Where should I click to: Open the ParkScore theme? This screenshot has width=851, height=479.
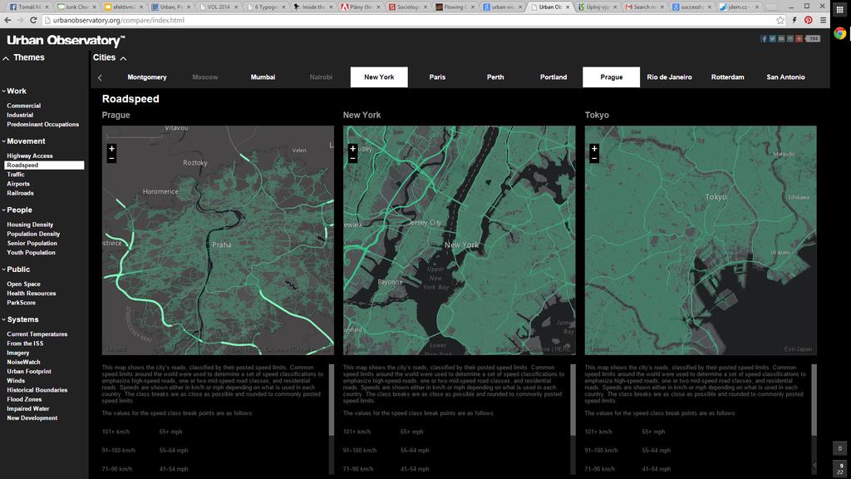click(x=21, y=303)
